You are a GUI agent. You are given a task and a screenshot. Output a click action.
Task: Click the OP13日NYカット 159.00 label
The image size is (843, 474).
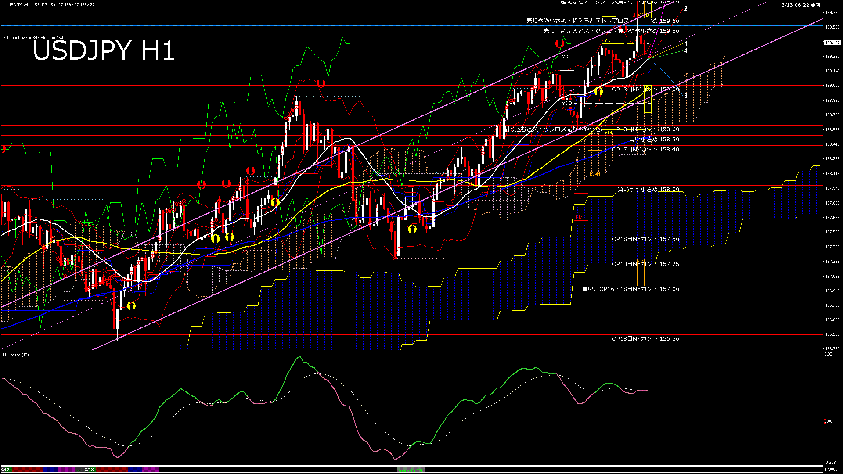[x=645, y=89]
